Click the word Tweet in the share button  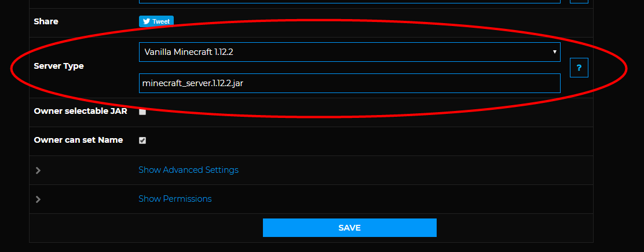coord(161,21)
